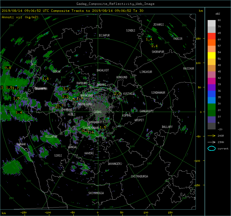Click the 0.8 VIL storm annotation
This screenshot has height=216, width=231.
(x=8, y=68)
